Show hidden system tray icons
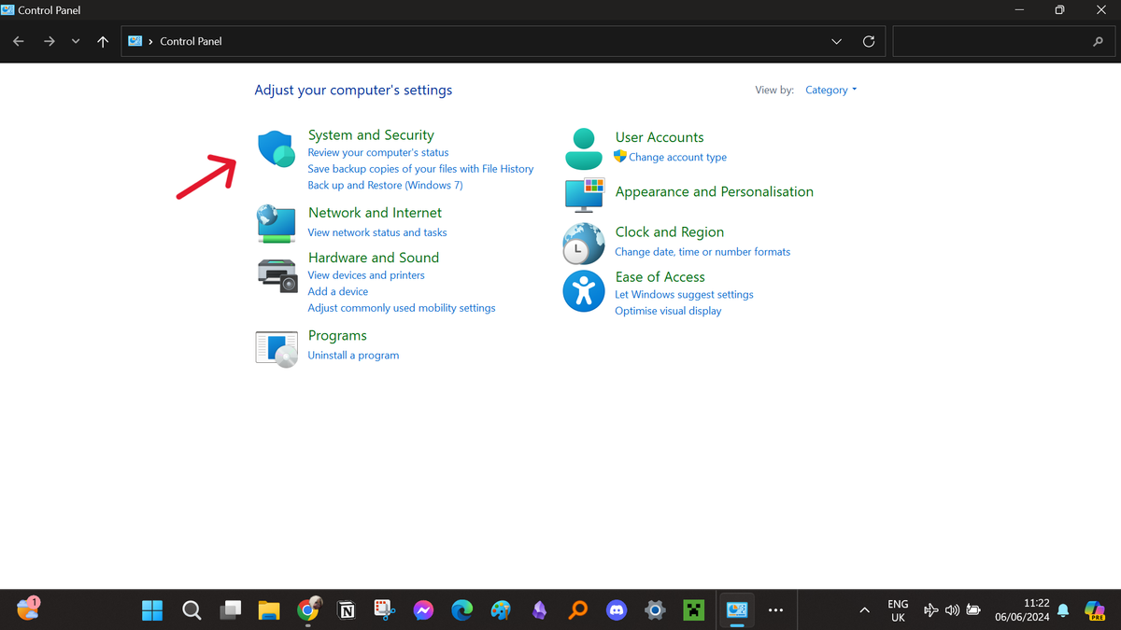Viewport: 1121px width, 630px height. click(x=864, y=610)
